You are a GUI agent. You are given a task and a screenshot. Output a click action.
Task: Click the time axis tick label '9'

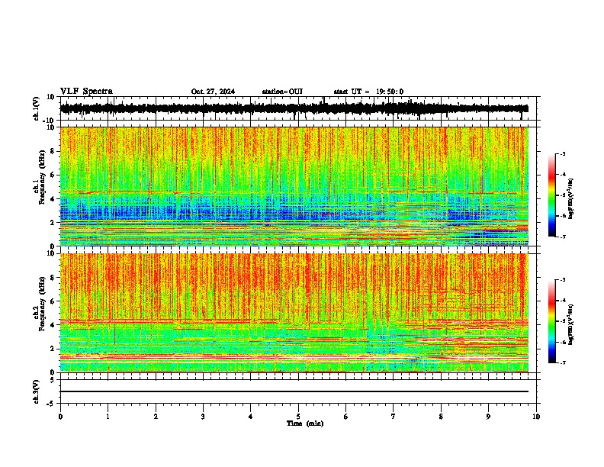[488, 417]
